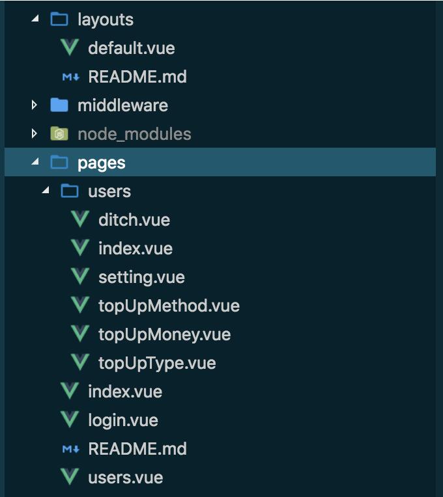Collapse the users subfolder arrow

[45, 191]
